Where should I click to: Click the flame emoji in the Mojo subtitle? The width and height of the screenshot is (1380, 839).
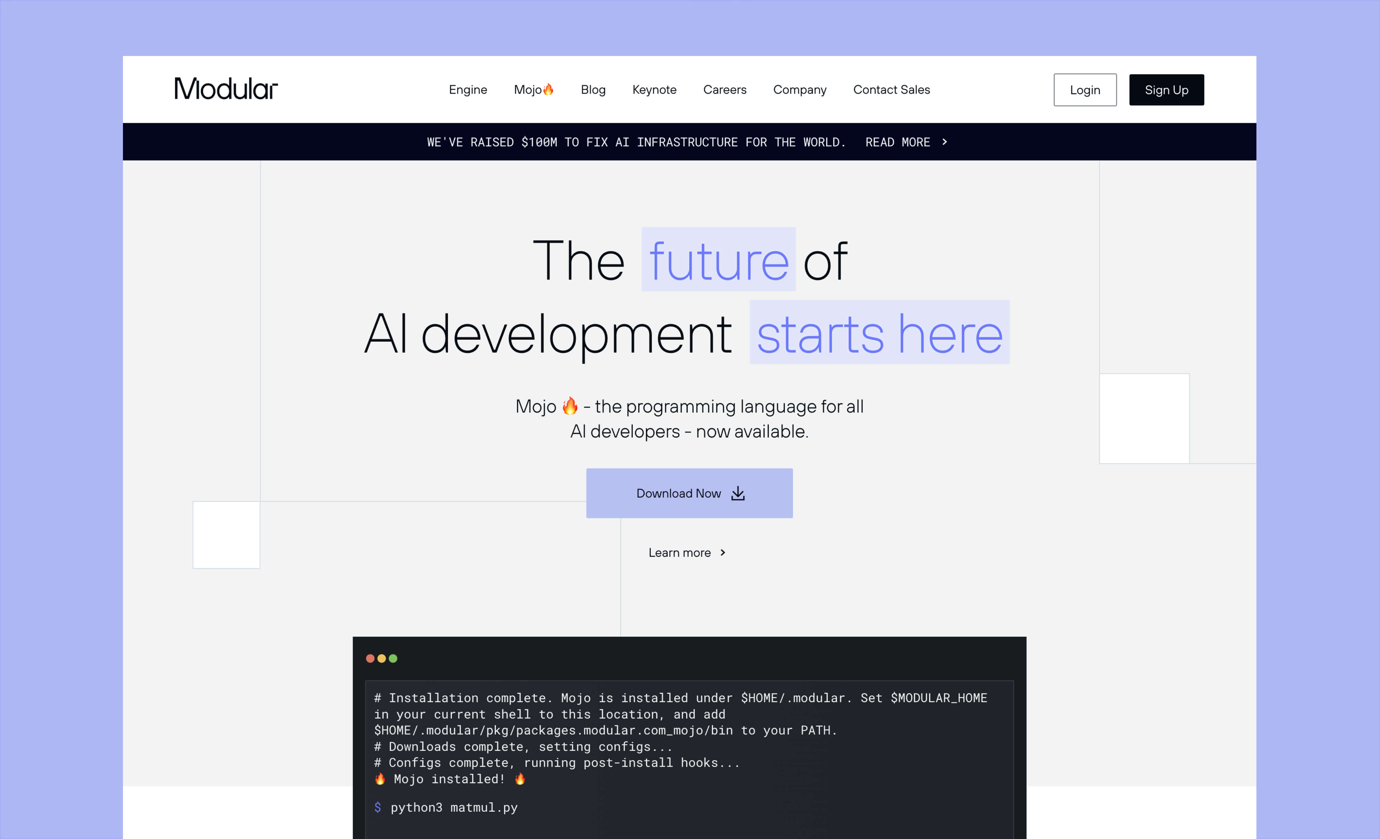570,406
